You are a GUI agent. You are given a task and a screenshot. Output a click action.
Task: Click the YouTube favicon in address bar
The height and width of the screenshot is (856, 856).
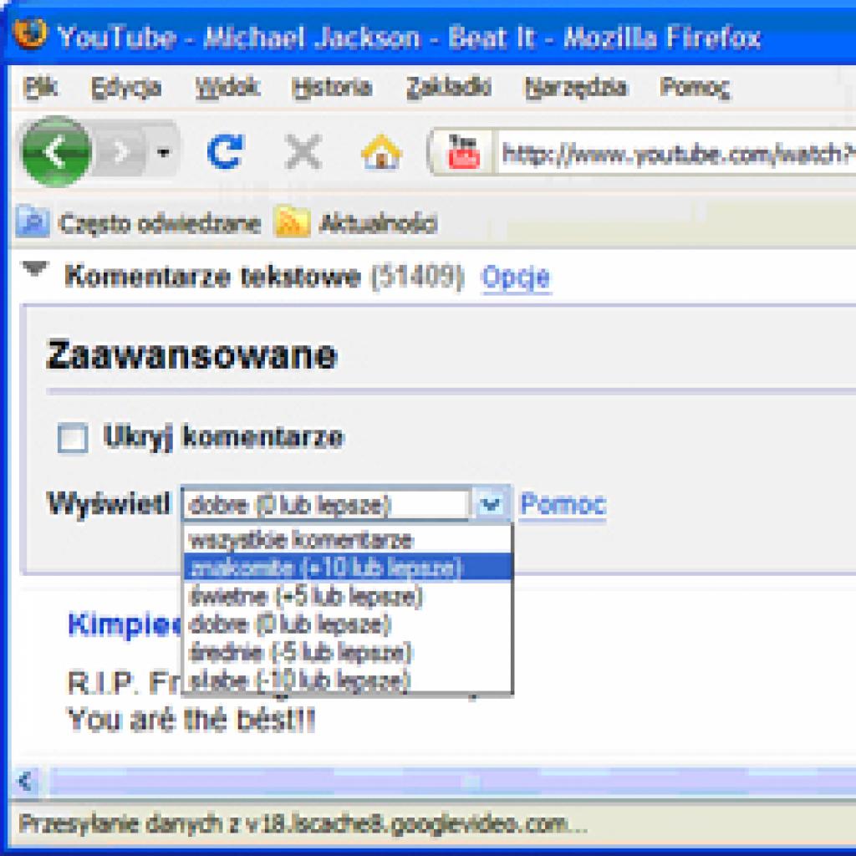(463, 151)
